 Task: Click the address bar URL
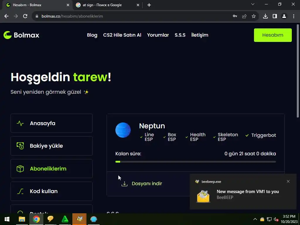click(72, 16)
